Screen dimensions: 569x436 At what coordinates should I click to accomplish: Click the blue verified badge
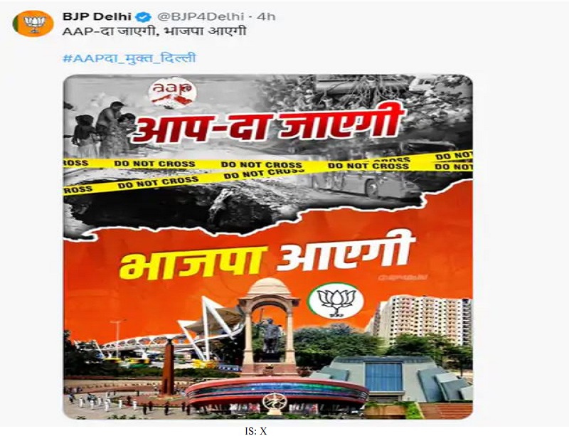[x=144, y=16]
